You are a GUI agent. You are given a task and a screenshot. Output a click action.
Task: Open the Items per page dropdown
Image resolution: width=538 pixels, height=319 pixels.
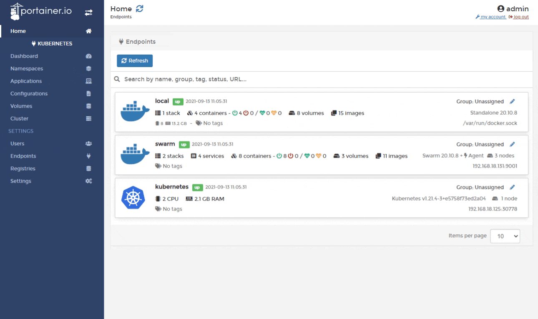(x=505, y=236)
